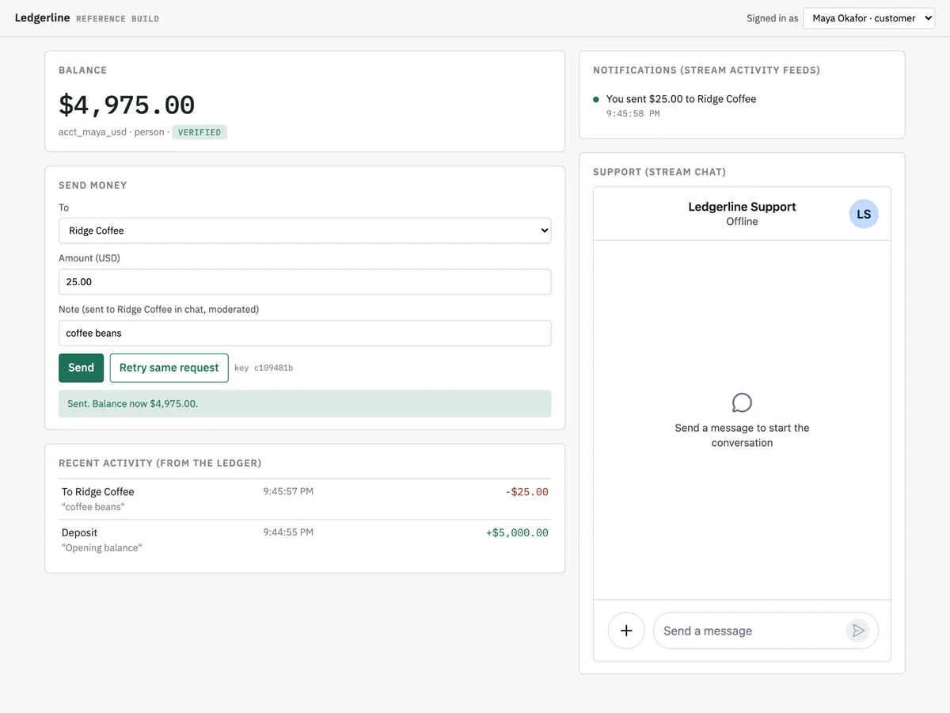Focus the Amount (USD) field
Image resolution: width=950 pixels, height=713 pixels.
point(305,282)
